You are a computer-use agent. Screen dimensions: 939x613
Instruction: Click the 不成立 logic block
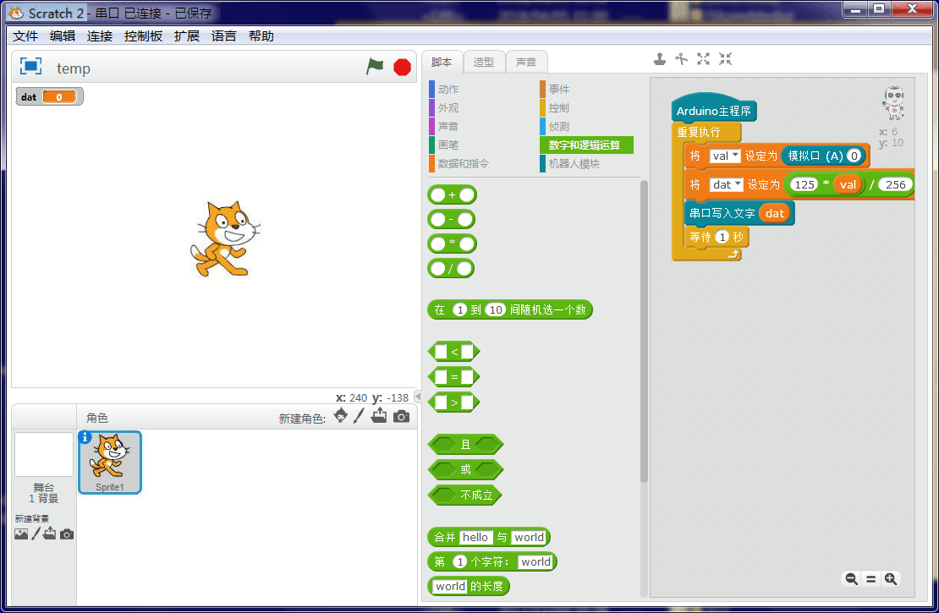click(x=464, y=495)
